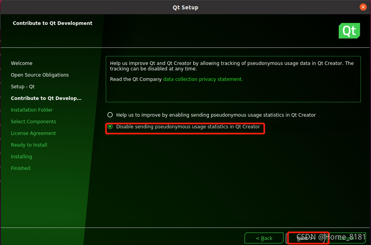Screen dimensions: 371x245
Task: Close the Qt Setup window
Action: [363, 7]
